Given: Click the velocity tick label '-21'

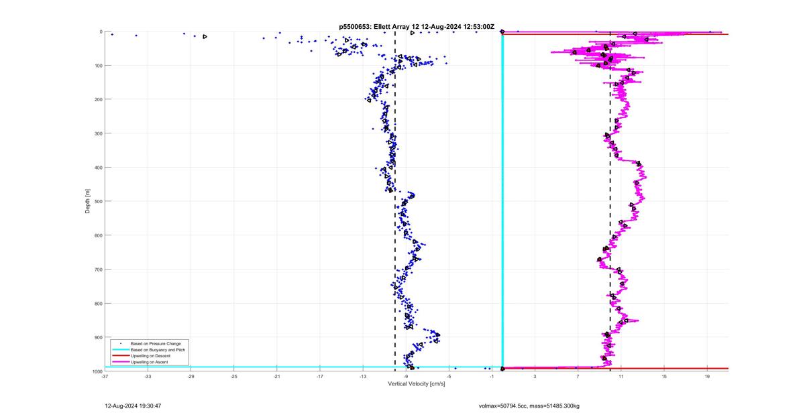Looking at the screenshot, I should [x=276, y=377].
